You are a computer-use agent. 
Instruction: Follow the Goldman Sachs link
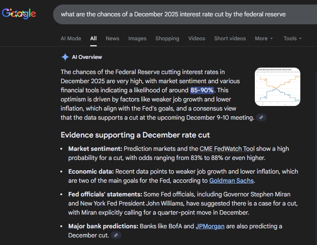231,181
